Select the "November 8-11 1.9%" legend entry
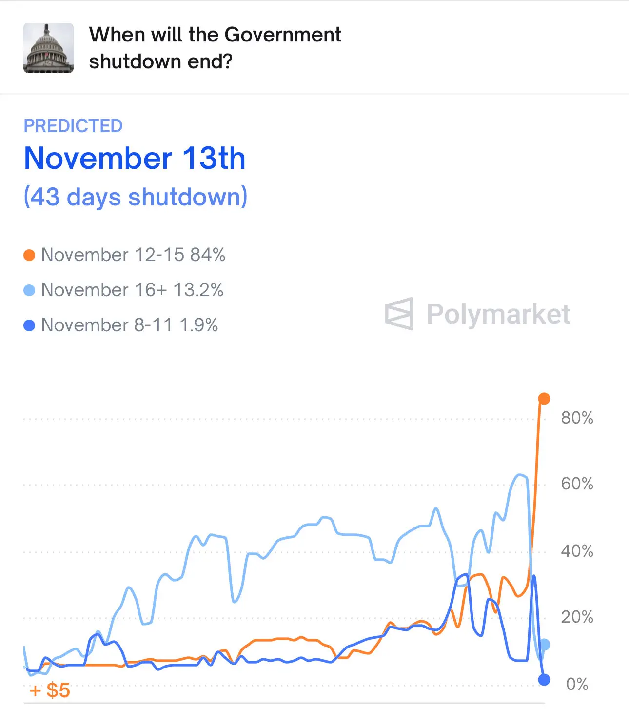The width and height of the screenshot is (629, 709). 129,325
